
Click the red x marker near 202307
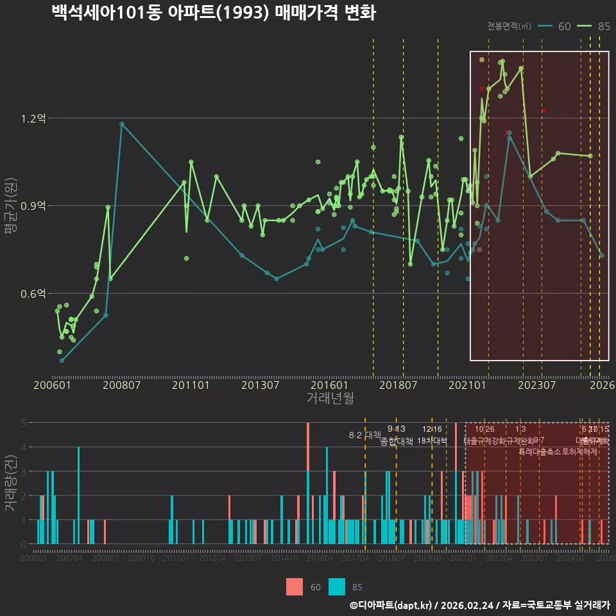pyautogui.click(x=544, y=111)
